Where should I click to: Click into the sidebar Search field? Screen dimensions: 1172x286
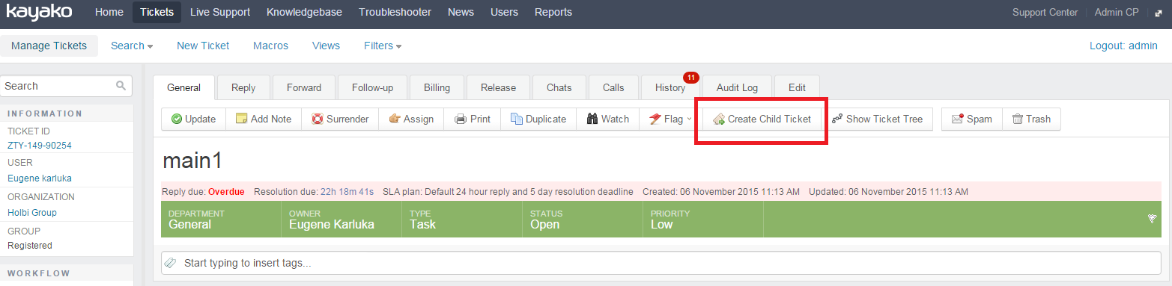point(66,86)
